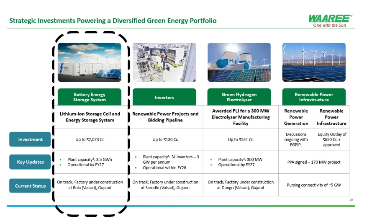Screen dimensions: 372x224
Task: Click the Investment row label
Action: (x=30, y=139)
